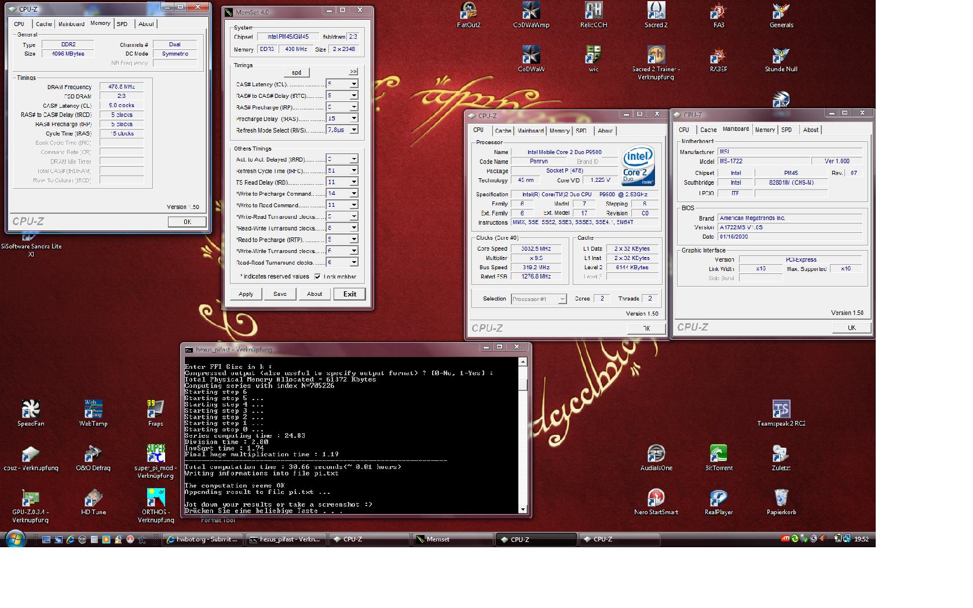The image size is (973, 608).
Task: Click Apply button in MemSet
Action: click(246, 294)
